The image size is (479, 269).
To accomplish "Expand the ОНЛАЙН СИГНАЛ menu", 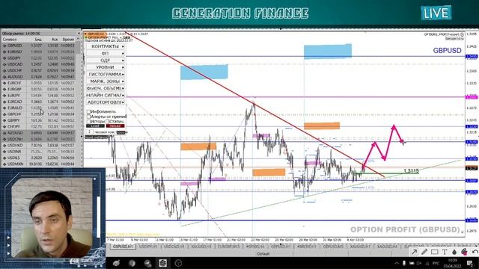I will pyautogui.click(x=106, y=95).
